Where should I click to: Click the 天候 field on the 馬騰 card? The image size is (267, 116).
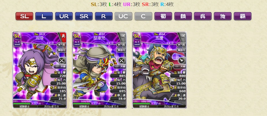coord(180,66)
